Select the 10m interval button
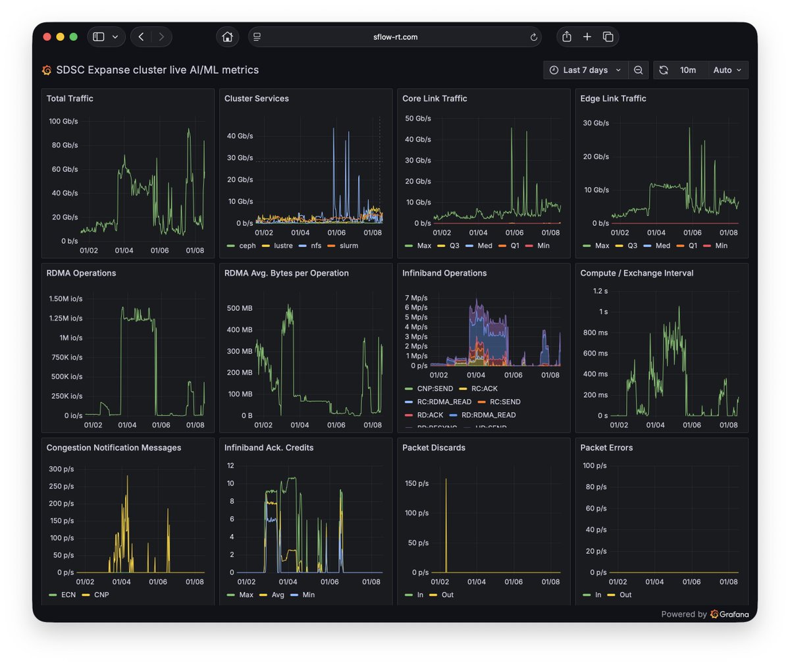The height and width of the screenshot is (665, 790). point(688,70)
